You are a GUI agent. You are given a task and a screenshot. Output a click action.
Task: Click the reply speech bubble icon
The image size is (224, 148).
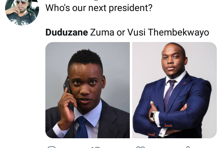pos(52,147)
